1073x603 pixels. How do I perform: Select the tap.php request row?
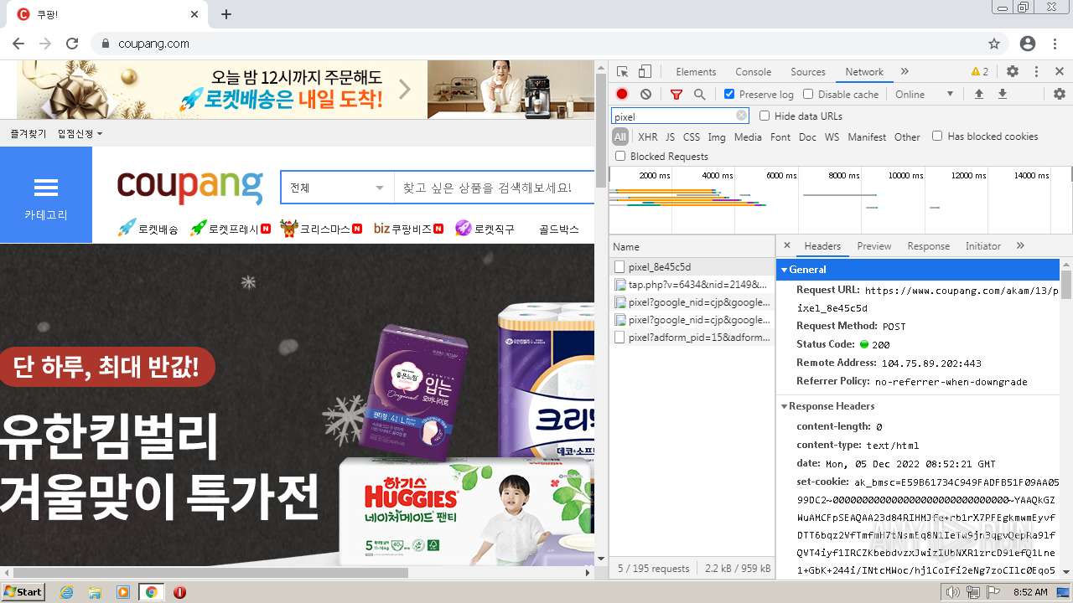tap(692, 285)
